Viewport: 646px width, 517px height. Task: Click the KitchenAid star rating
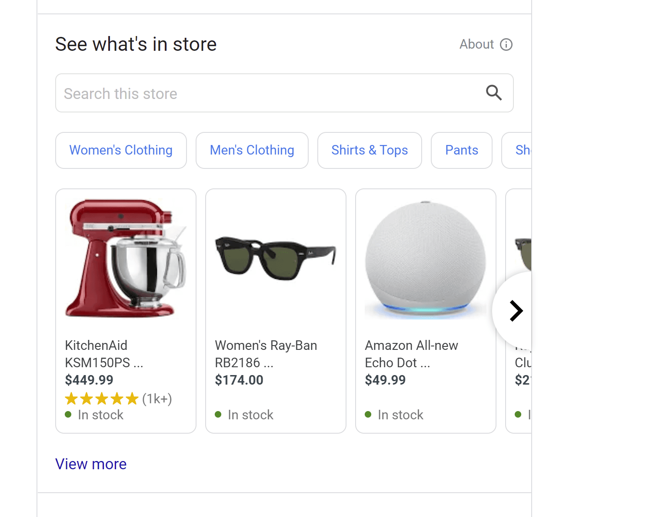(102, 398)
